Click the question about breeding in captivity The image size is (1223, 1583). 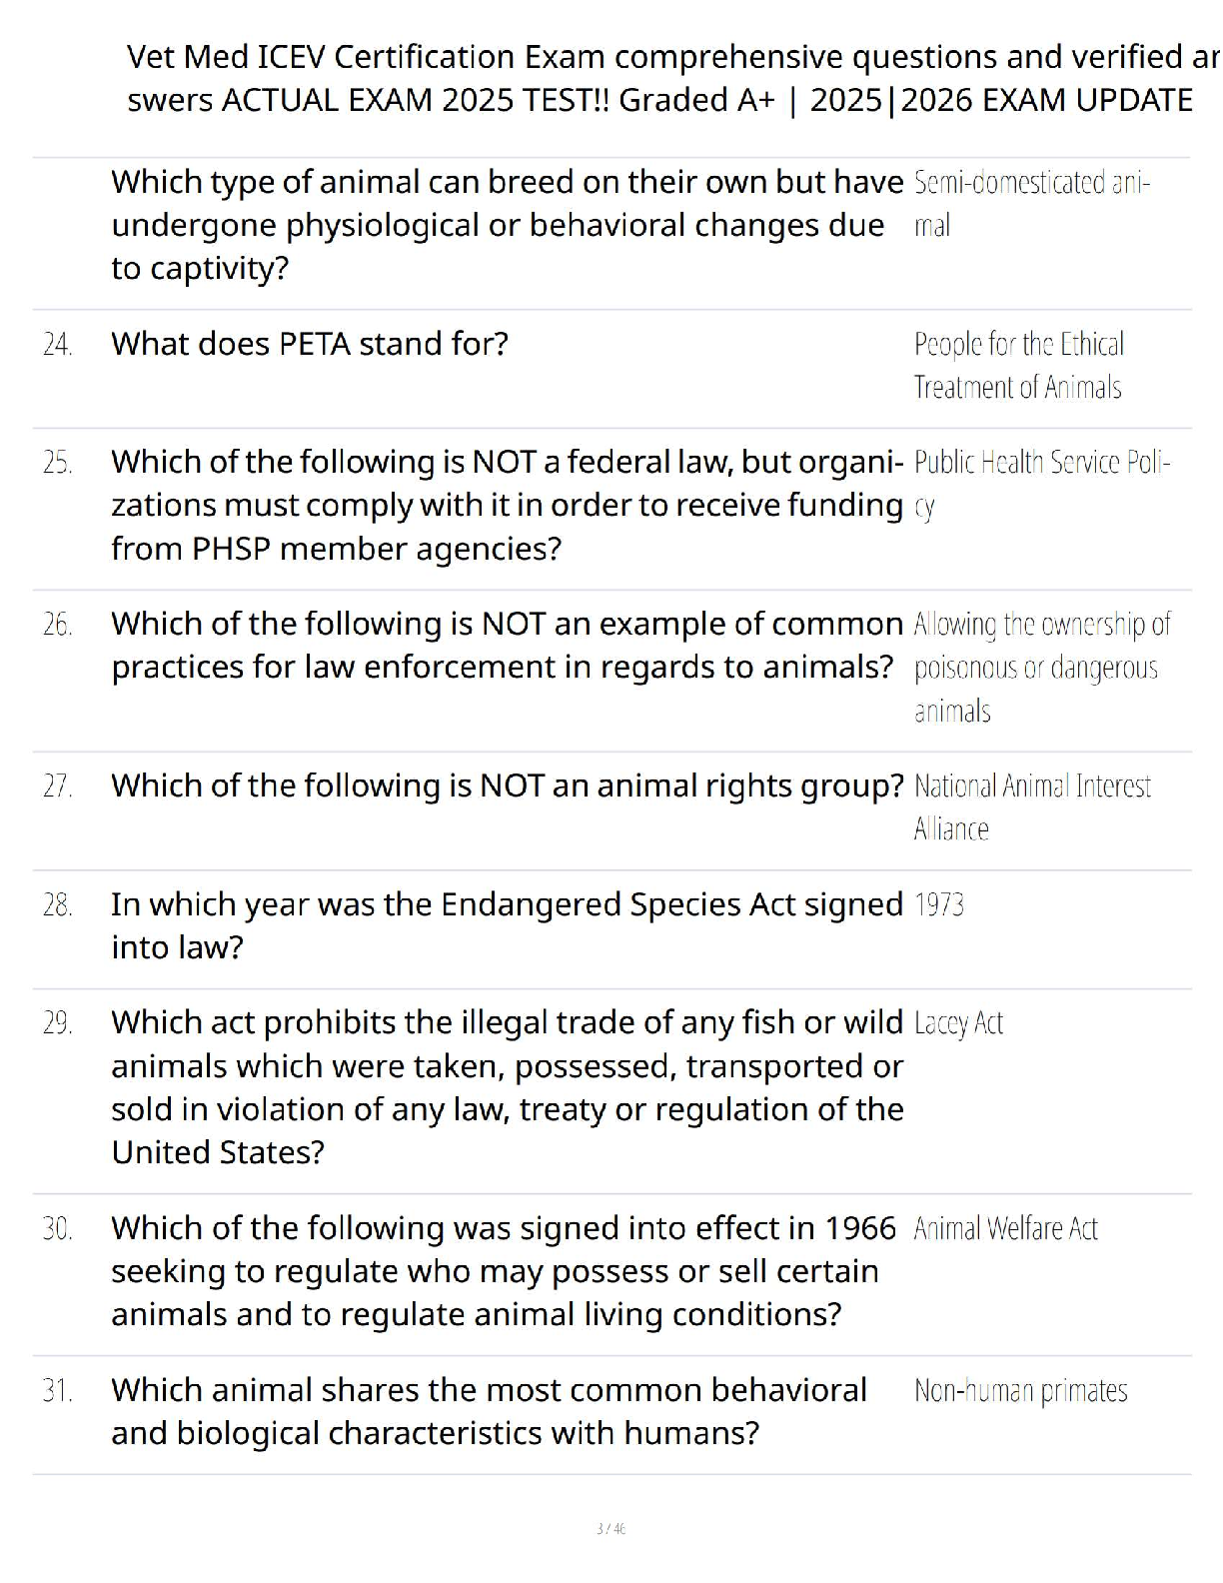(500, 225)
